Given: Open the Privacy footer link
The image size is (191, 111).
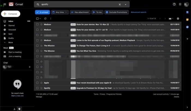Looking at the screenshot, I should coord(102,94).
